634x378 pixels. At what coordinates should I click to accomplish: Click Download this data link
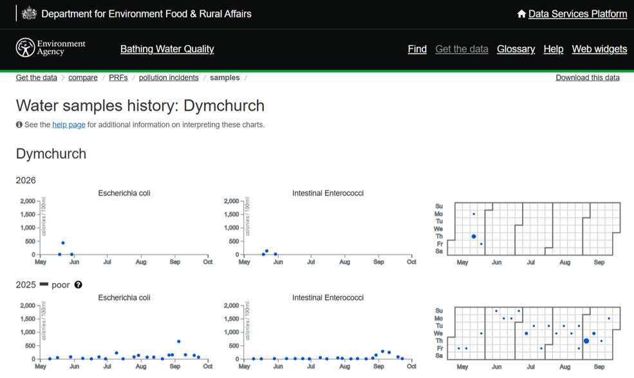pos(588,78)
